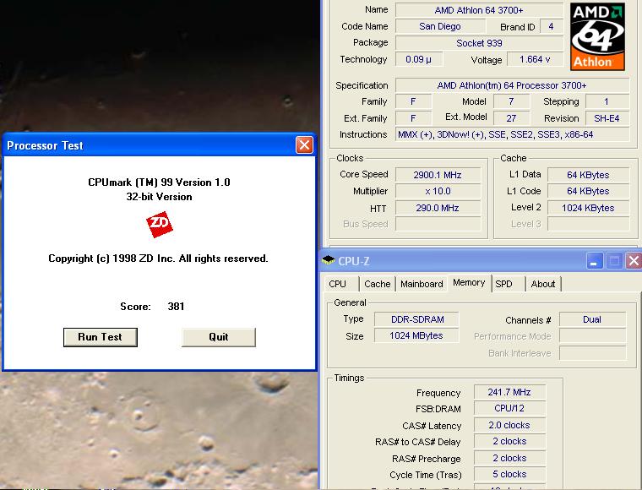Click the memory Size value 1024 MBytes
The width and height of the screenshot is (642, 490).
pos(416,335)
